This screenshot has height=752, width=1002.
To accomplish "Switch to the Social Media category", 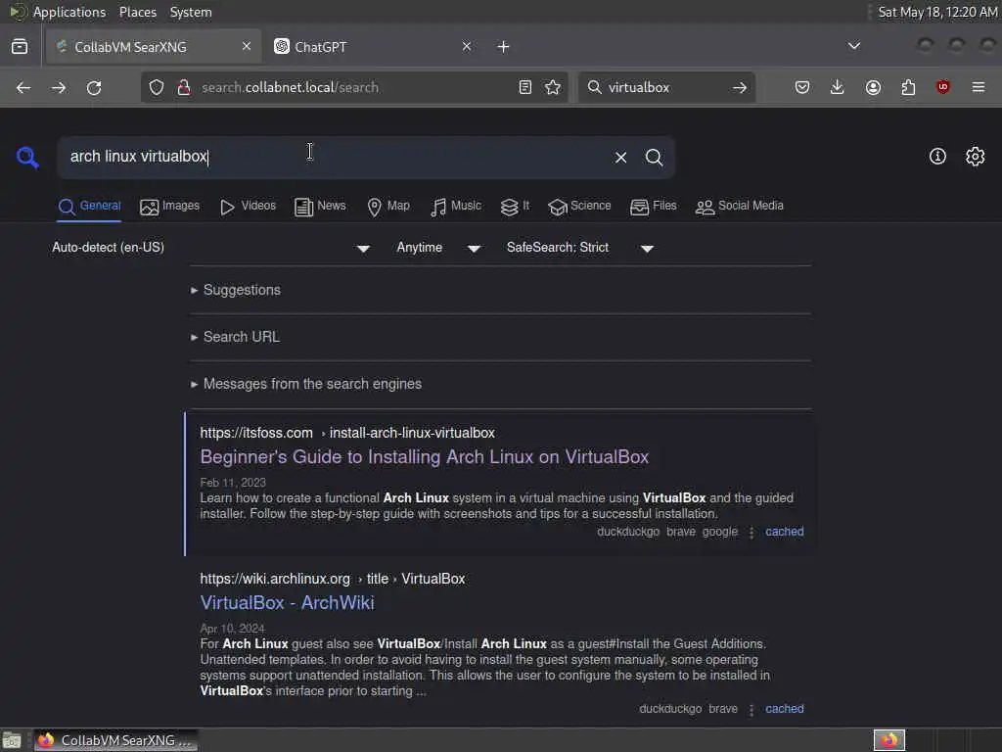I will tap(740, 207).
